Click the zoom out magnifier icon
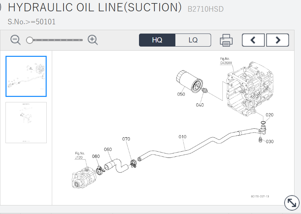 point(15,40)
